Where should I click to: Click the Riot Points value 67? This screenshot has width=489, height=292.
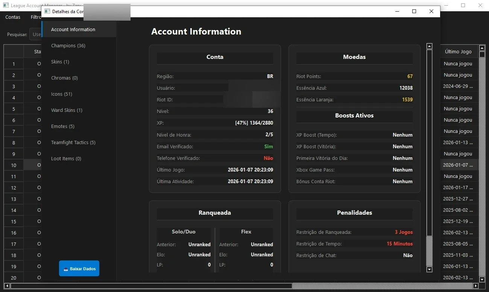pyautogui.click(x=410, y=76)
